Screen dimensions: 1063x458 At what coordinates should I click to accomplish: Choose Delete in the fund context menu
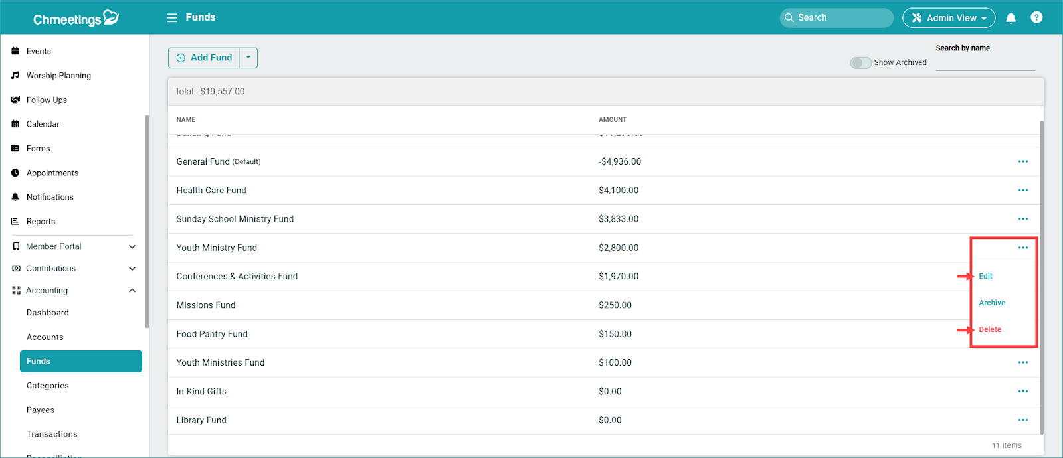tap(989, 329)
